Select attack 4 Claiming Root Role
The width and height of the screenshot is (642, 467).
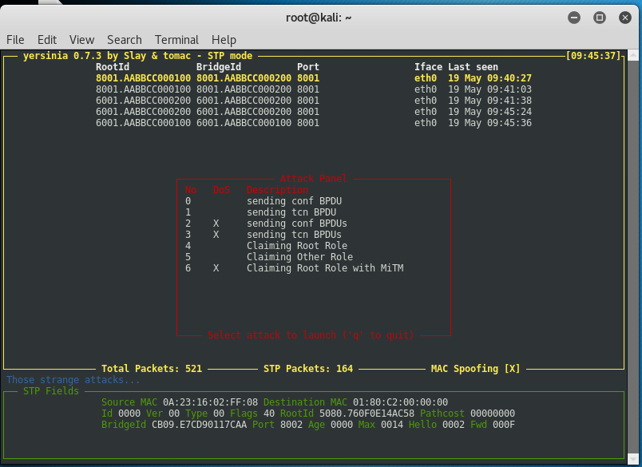click(x=266, y=246)
